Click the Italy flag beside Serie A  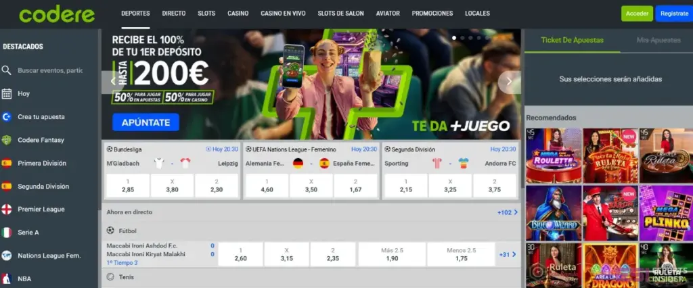click(x=6, y=233)
